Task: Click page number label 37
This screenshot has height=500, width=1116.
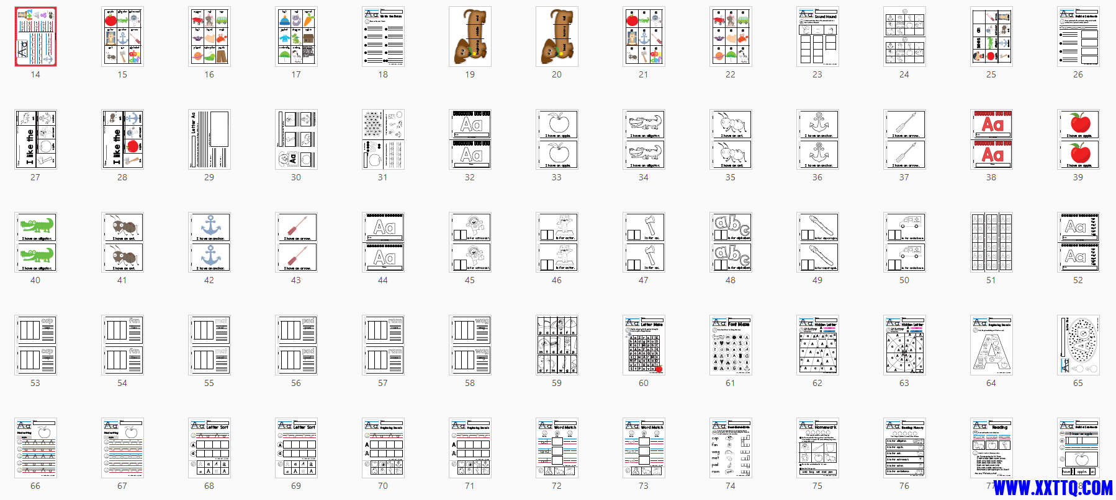Action: click(904, 177)
